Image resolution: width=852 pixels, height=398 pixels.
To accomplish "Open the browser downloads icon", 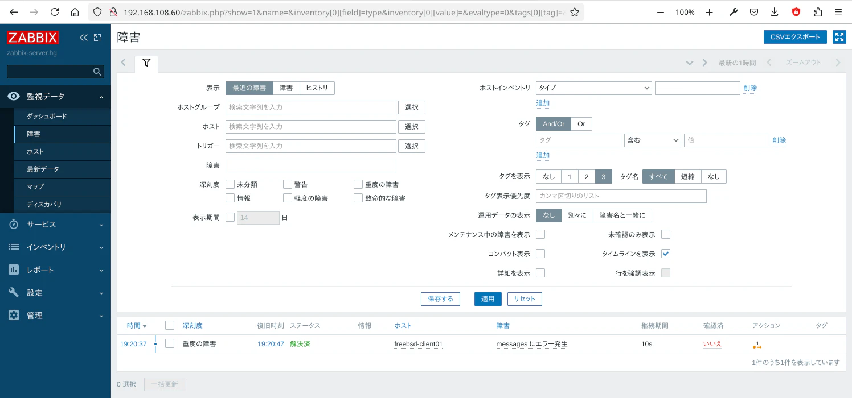I will pos(774,12).
